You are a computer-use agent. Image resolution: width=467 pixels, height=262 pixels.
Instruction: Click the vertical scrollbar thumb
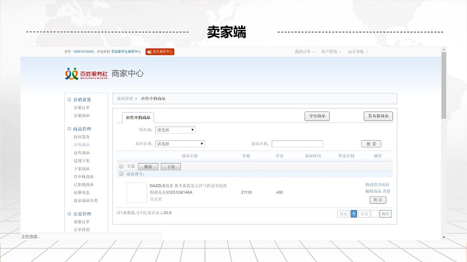pyautogui.click(x=444, y=86)
